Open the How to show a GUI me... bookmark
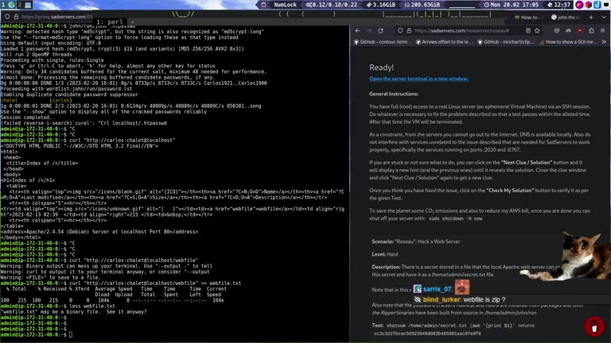 pyautogui.click(x=569, y=42)
